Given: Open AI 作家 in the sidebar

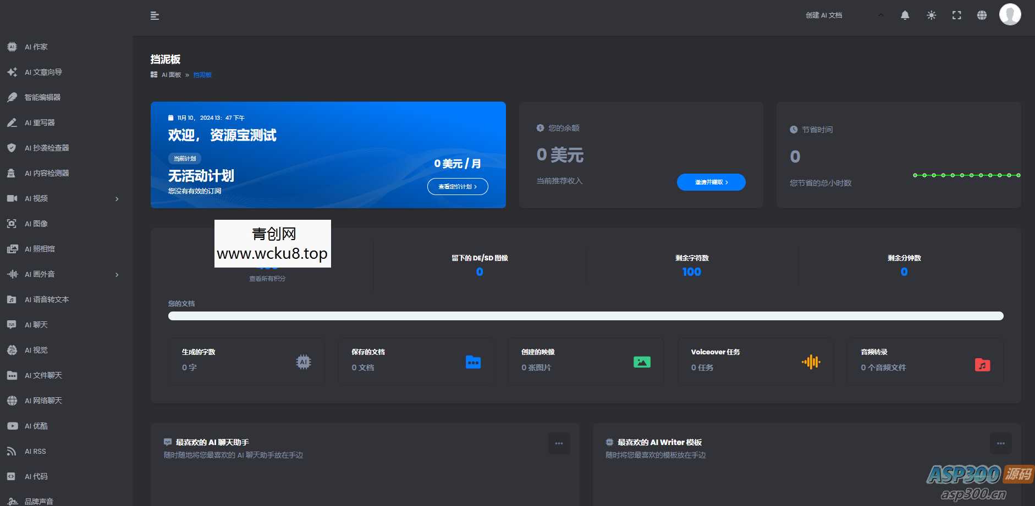Looking at the screenshot, I should pyautogui.click(x=36, y=47).
